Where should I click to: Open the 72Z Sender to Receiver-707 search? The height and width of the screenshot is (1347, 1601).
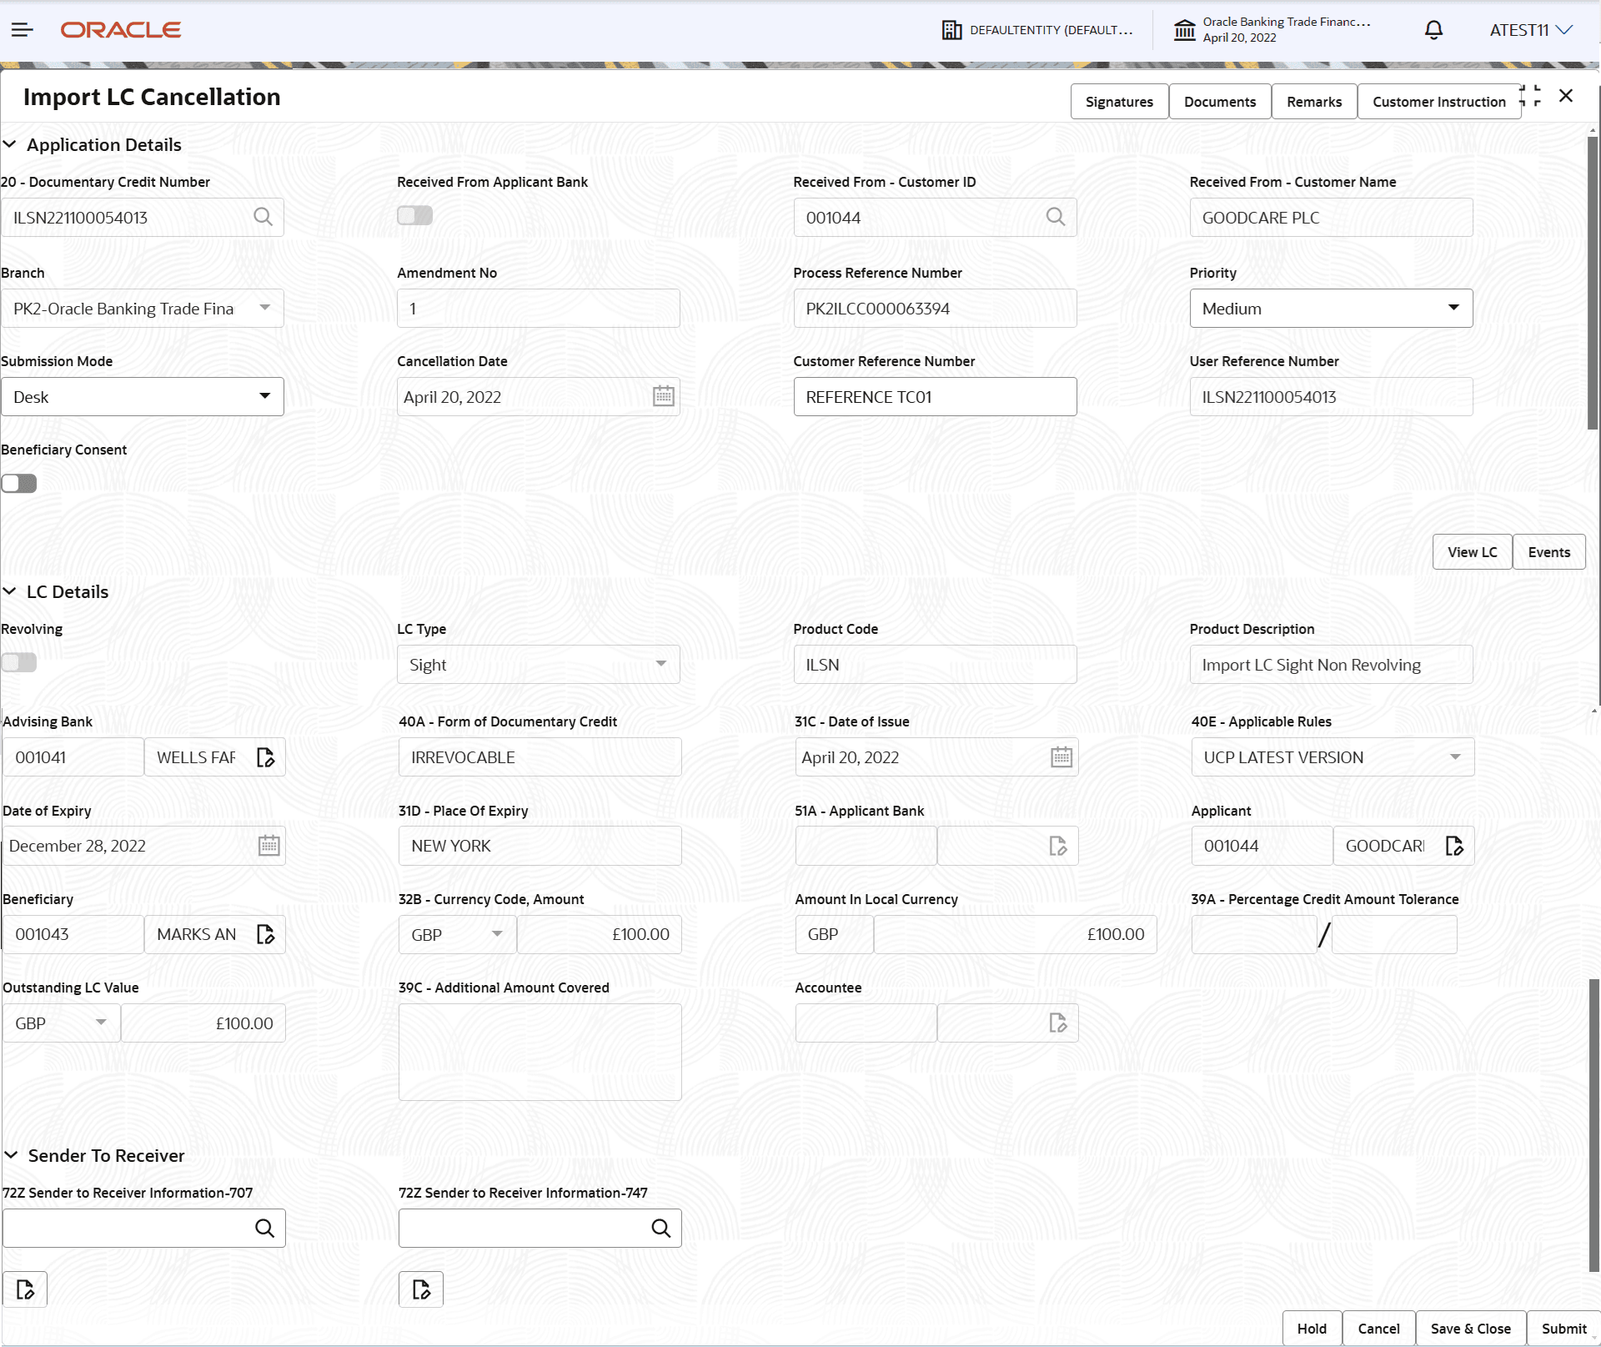[265, 1228]
